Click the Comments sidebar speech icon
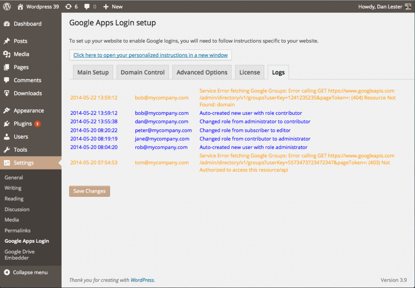Image resolution: width=415 pixels, height=288 pixels. click(6, 80)
